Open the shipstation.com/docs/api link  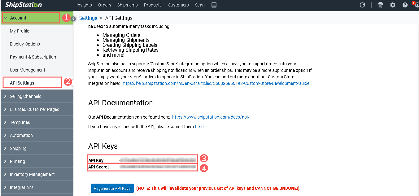[211, 117]
